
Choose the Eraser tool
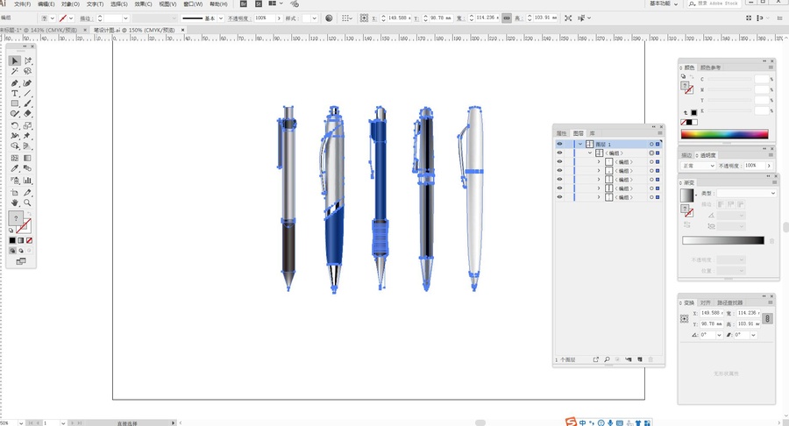28,114
